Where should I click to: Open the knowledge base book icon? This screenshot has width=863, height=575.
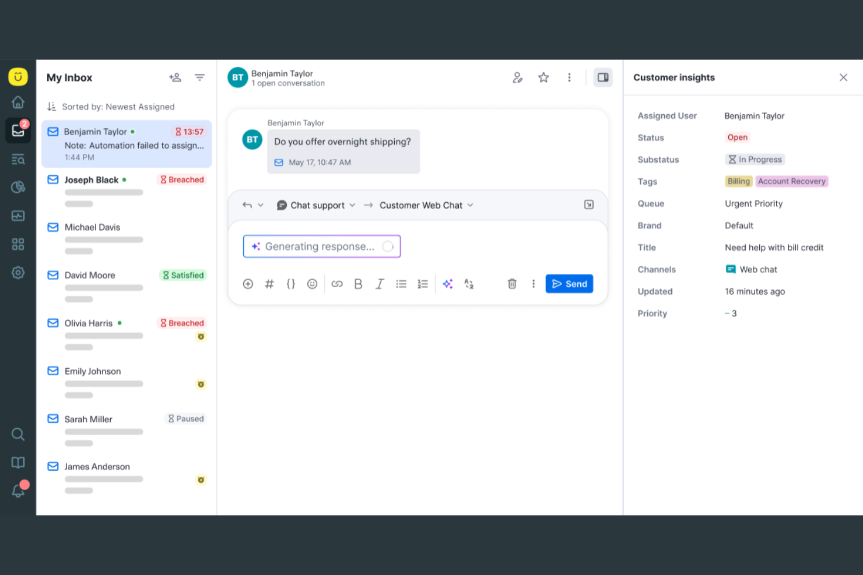[18, 462]
